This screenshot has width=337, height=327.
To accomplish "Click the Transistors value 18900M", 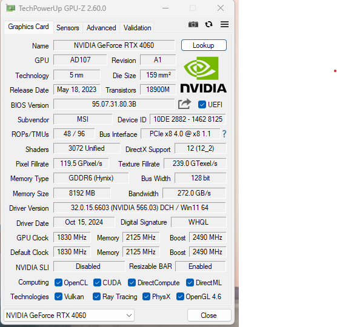I will click(x=158, y=90).
